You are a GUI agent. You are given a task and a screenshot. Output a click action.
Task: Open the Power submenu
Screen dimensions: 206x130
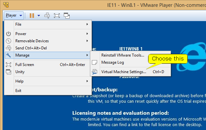pos(48,34)
